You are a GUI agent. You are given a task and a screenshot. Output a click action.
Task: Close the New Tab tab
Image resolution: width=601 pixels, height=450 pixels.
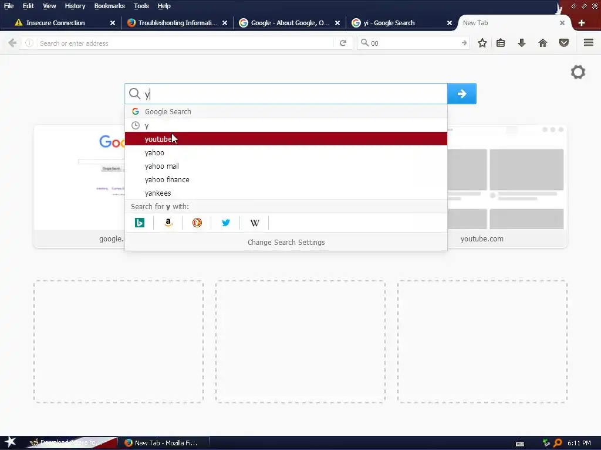click(x=562, y=23)
